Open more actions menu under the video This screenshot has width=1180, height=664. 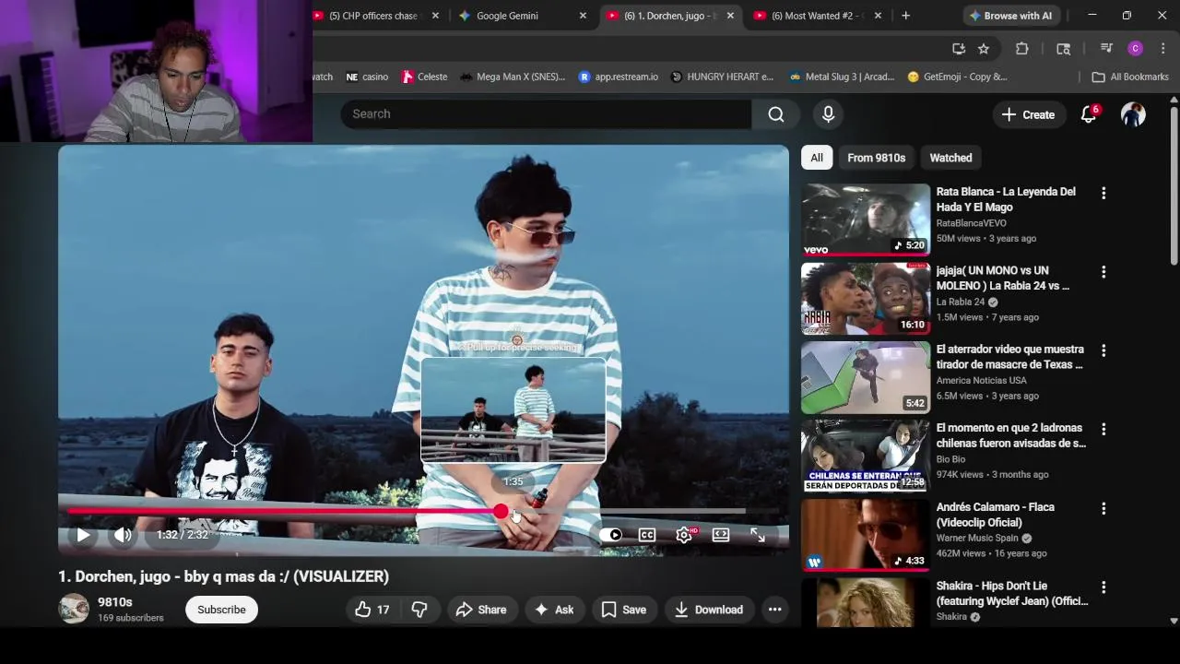pyautogui.click(x=775, y=610)
